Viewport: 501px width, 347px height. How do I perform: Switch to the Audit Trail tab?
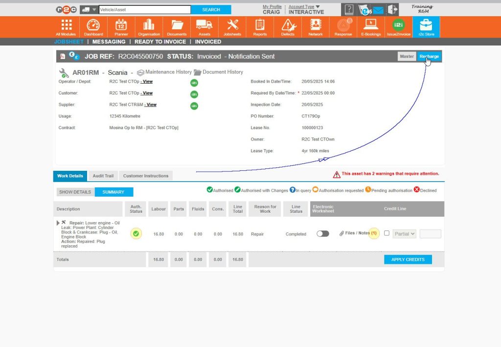click(103, 175)
